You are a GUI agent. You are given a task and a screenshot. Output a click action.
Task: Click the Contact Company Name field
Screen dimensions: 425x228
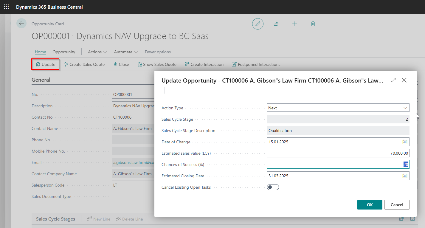133,174
